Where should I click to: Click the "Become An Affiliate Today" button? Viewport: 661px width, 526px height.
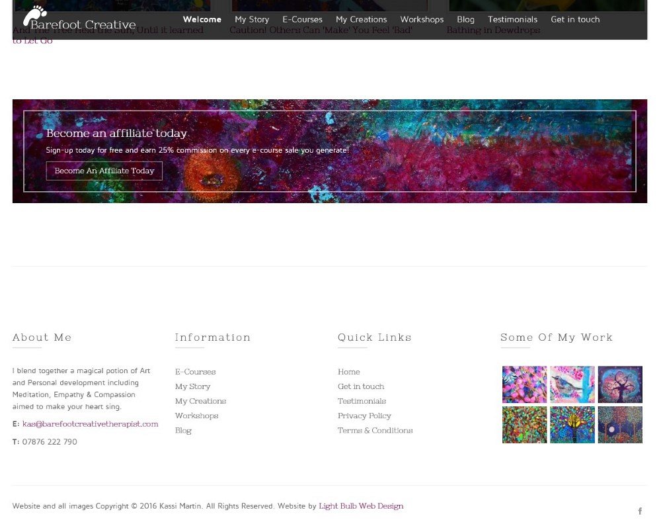tap(104, 171)
